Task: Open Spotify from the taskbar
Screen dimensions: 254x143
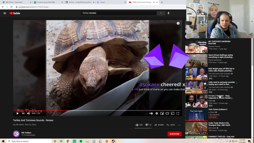Action: click(x=81, y=141)
